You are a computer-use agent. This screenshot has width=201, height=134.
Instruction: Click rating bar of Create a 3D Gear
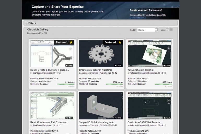click(115, 84)
